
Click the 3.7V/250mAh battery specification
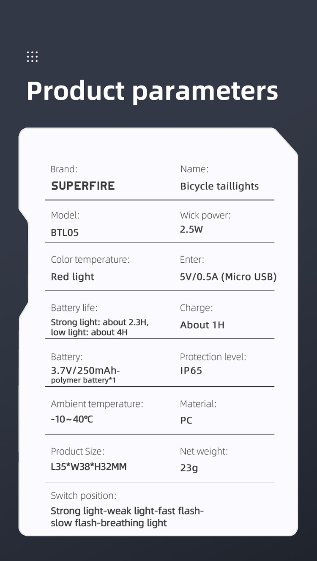click(85, 371)
